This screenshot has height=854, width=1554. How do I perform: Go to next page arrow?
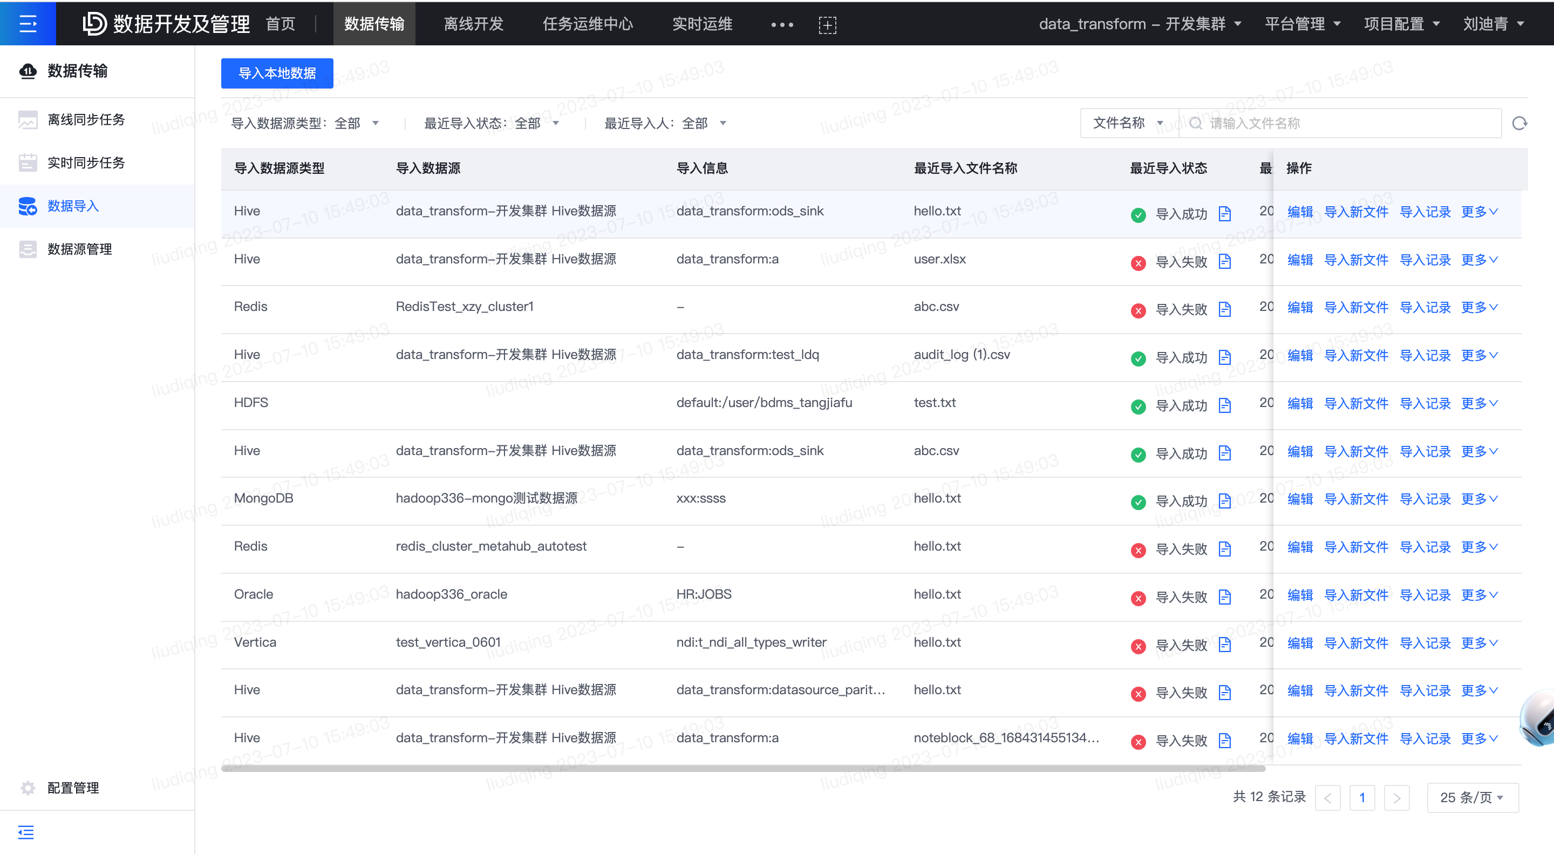(1396, 798)
